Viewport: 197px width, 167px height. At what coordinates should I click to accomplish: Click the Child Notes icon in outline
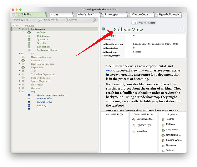[x=29, y=36]
